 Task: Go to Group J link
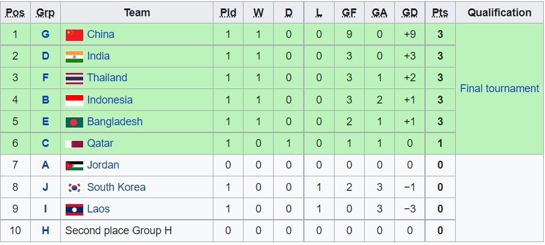click(x=45, y=187)
